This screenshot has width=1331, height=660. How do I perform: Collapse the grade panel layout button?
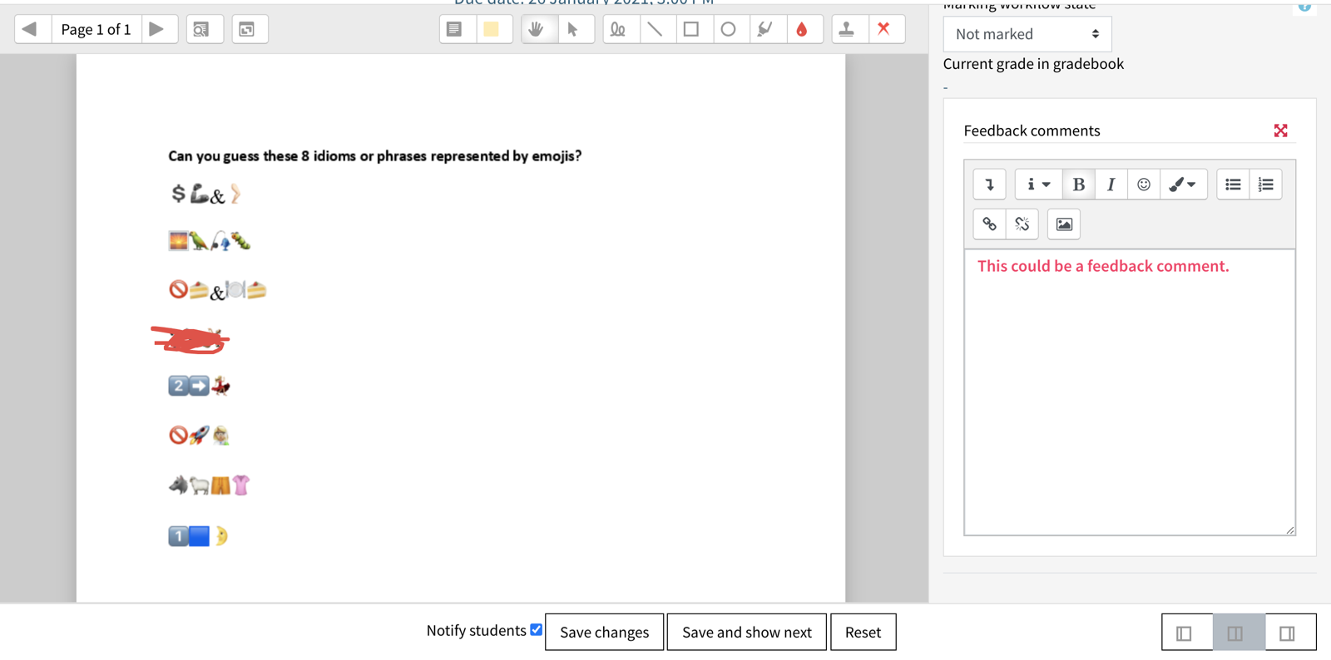1290,633
